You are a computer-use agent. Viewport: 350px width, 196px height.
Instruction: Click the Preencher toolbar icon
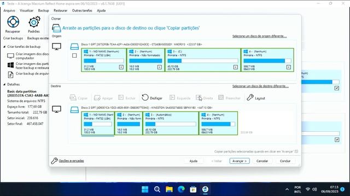(221, 97)
